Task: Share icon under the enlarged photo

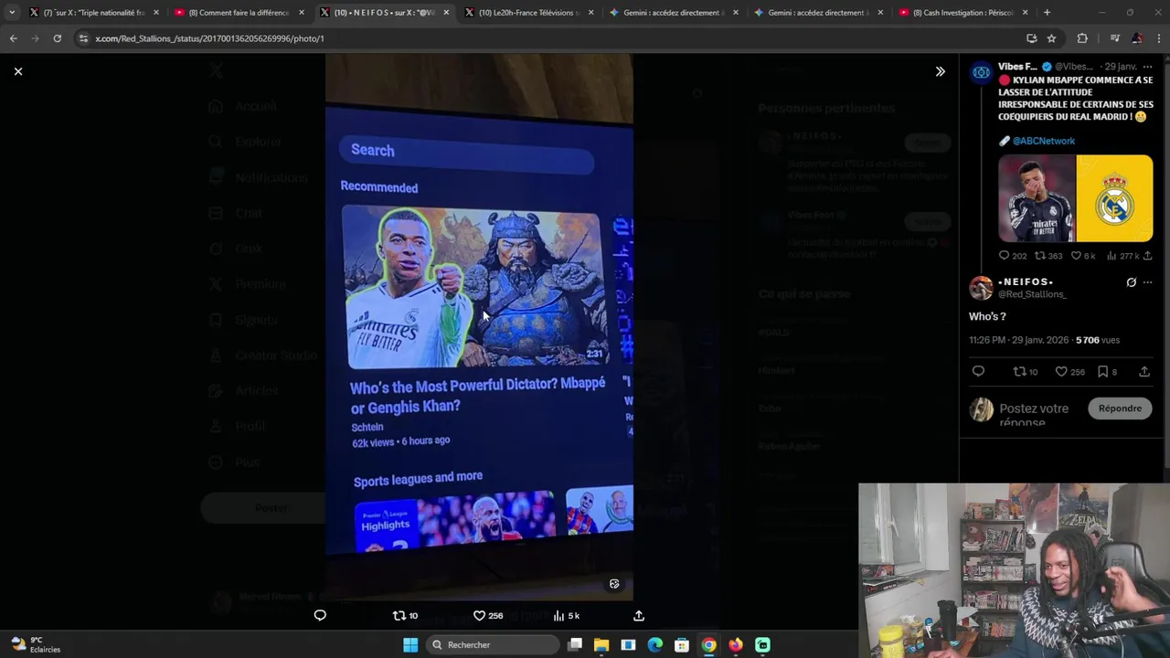Action: click(639, 615)
